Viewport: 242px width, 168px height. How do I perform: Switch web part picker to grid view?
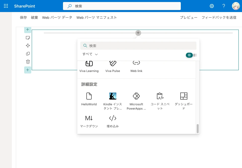coord(189,55)
